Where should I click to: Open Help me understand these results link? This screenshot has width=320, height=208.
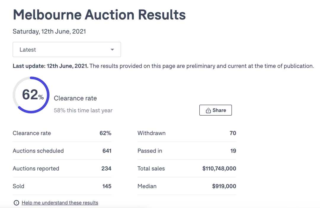click(60, 203)
